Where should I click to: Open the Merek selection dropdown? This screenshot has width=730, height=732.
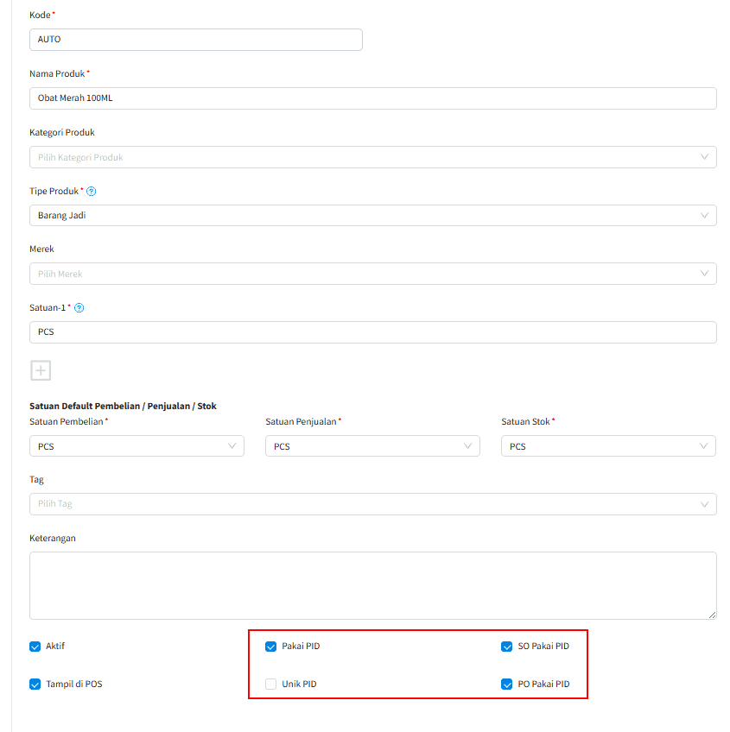372,274
